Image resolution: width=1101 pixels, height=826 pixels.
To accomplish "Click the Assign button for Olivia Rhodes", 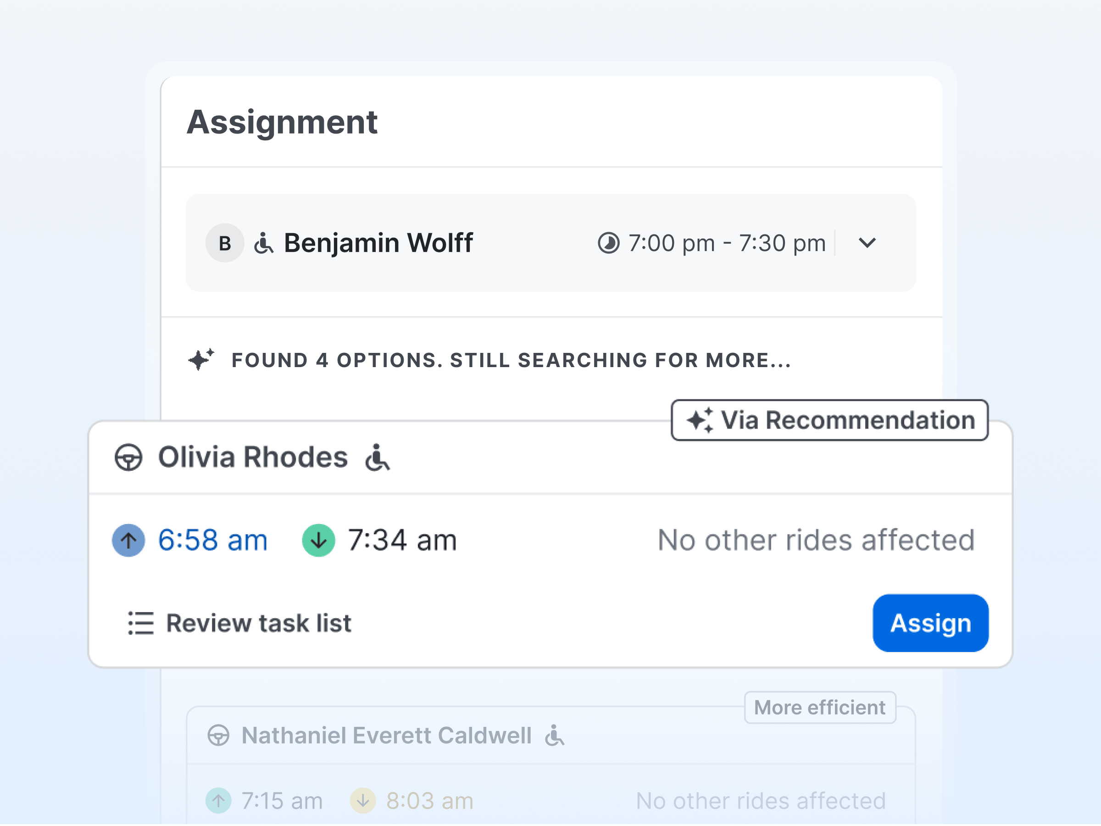I will [x=931, y=623].
